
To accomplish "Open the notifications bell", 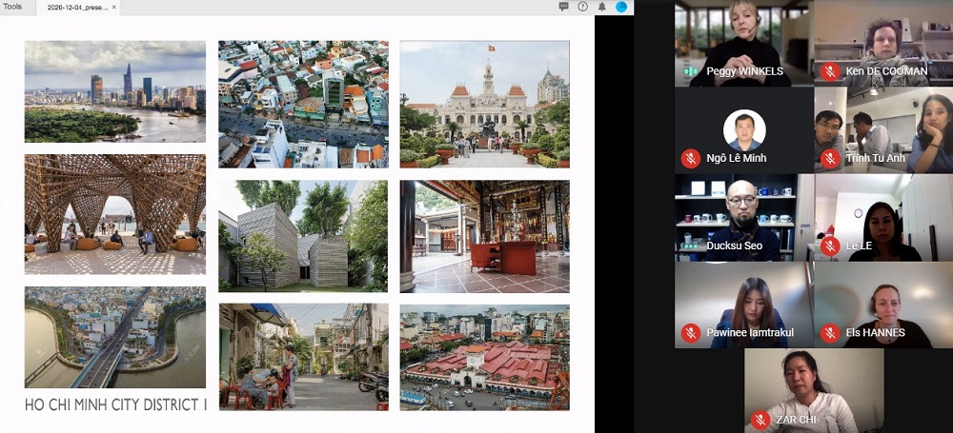I will pos(602,7).
